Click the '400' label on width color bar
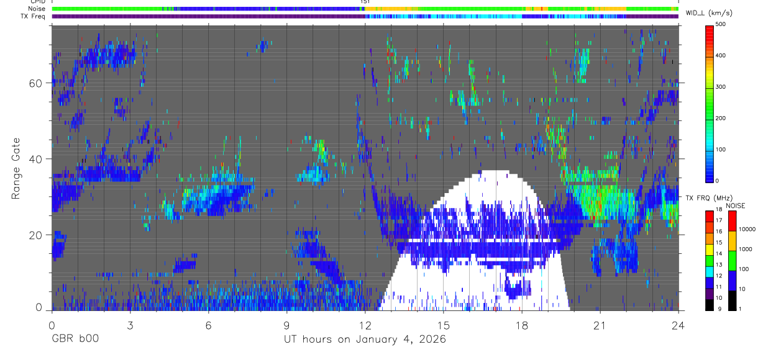 (x=720, y=56)
